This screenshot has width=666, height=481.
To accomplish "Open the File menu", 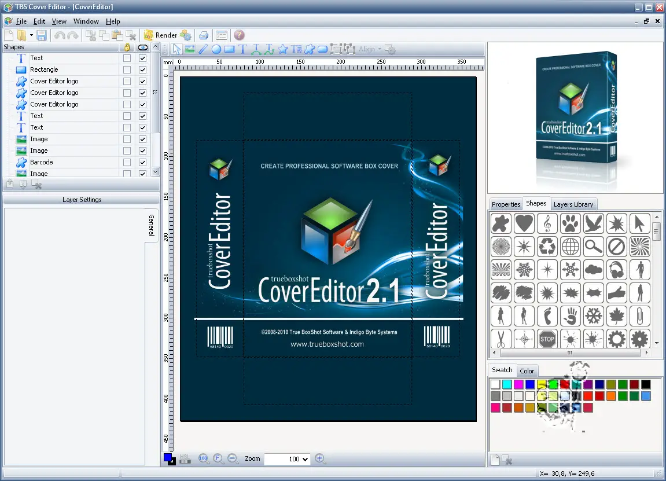I will (x=21, y=21).
